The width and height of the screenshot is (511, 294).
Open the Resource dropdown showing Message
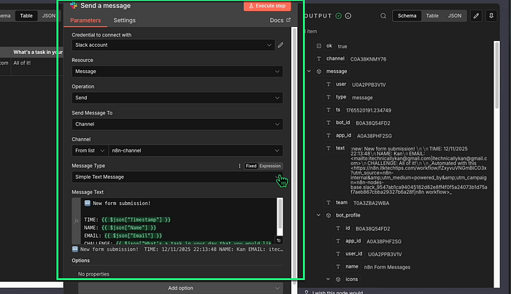pyautogui.click(x=177, y=71)
